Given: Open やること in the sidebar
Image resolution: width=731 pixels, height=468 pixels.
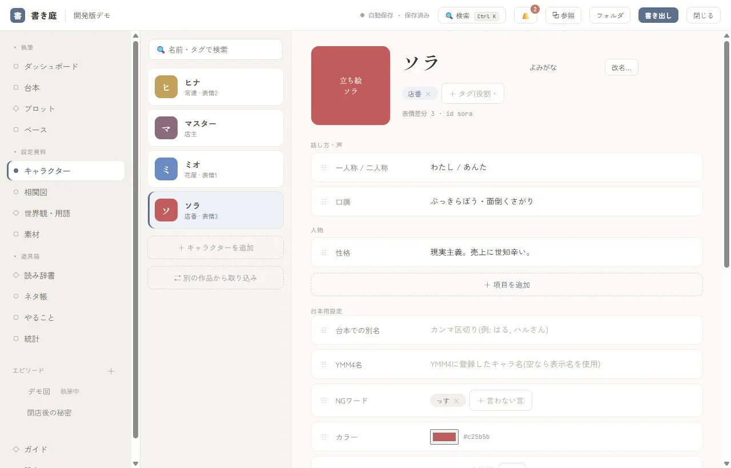Looking at the screenshot, I should 66,317.
